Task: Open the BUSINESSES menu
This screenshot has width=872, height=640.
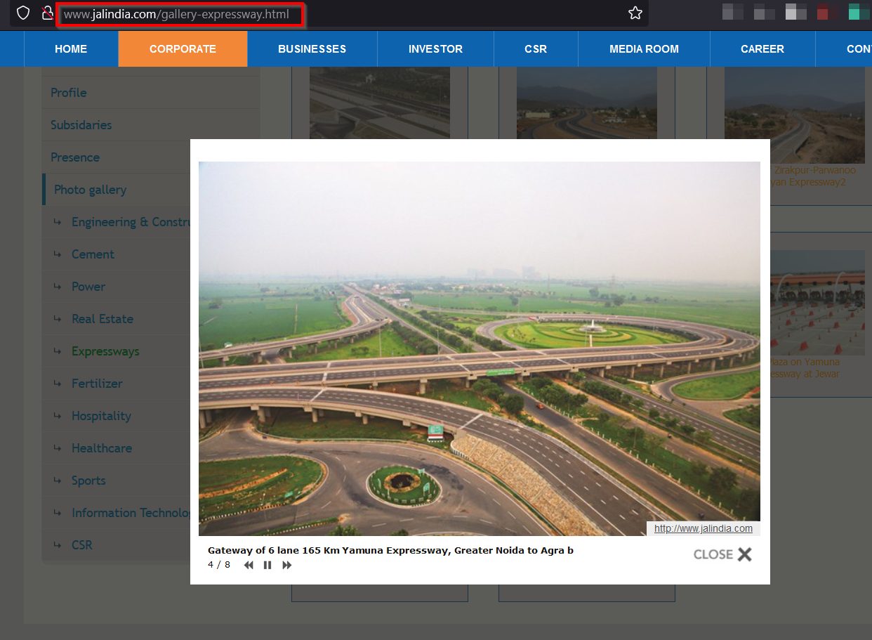Action: coord(312,48)
